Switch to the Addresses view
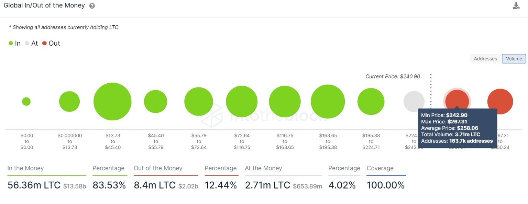 [485, 59]
